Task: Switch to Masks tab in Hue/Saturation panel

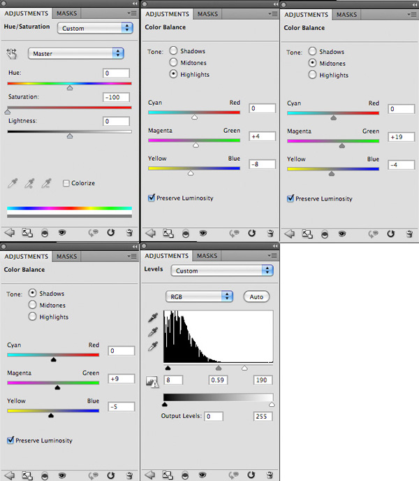Action: pos(67,13)
